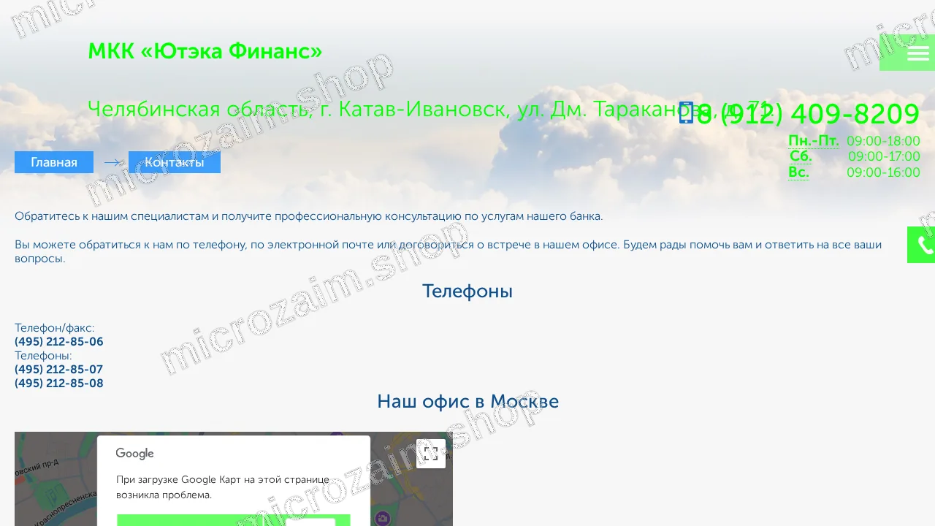
Task: Click МКК «Ютэка Финанс» title
Action: 205,51
